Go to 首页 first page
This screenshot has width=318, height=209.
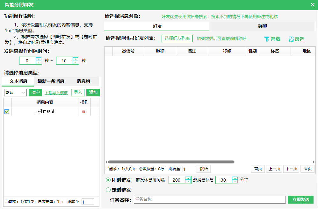(x=258, y=169)
